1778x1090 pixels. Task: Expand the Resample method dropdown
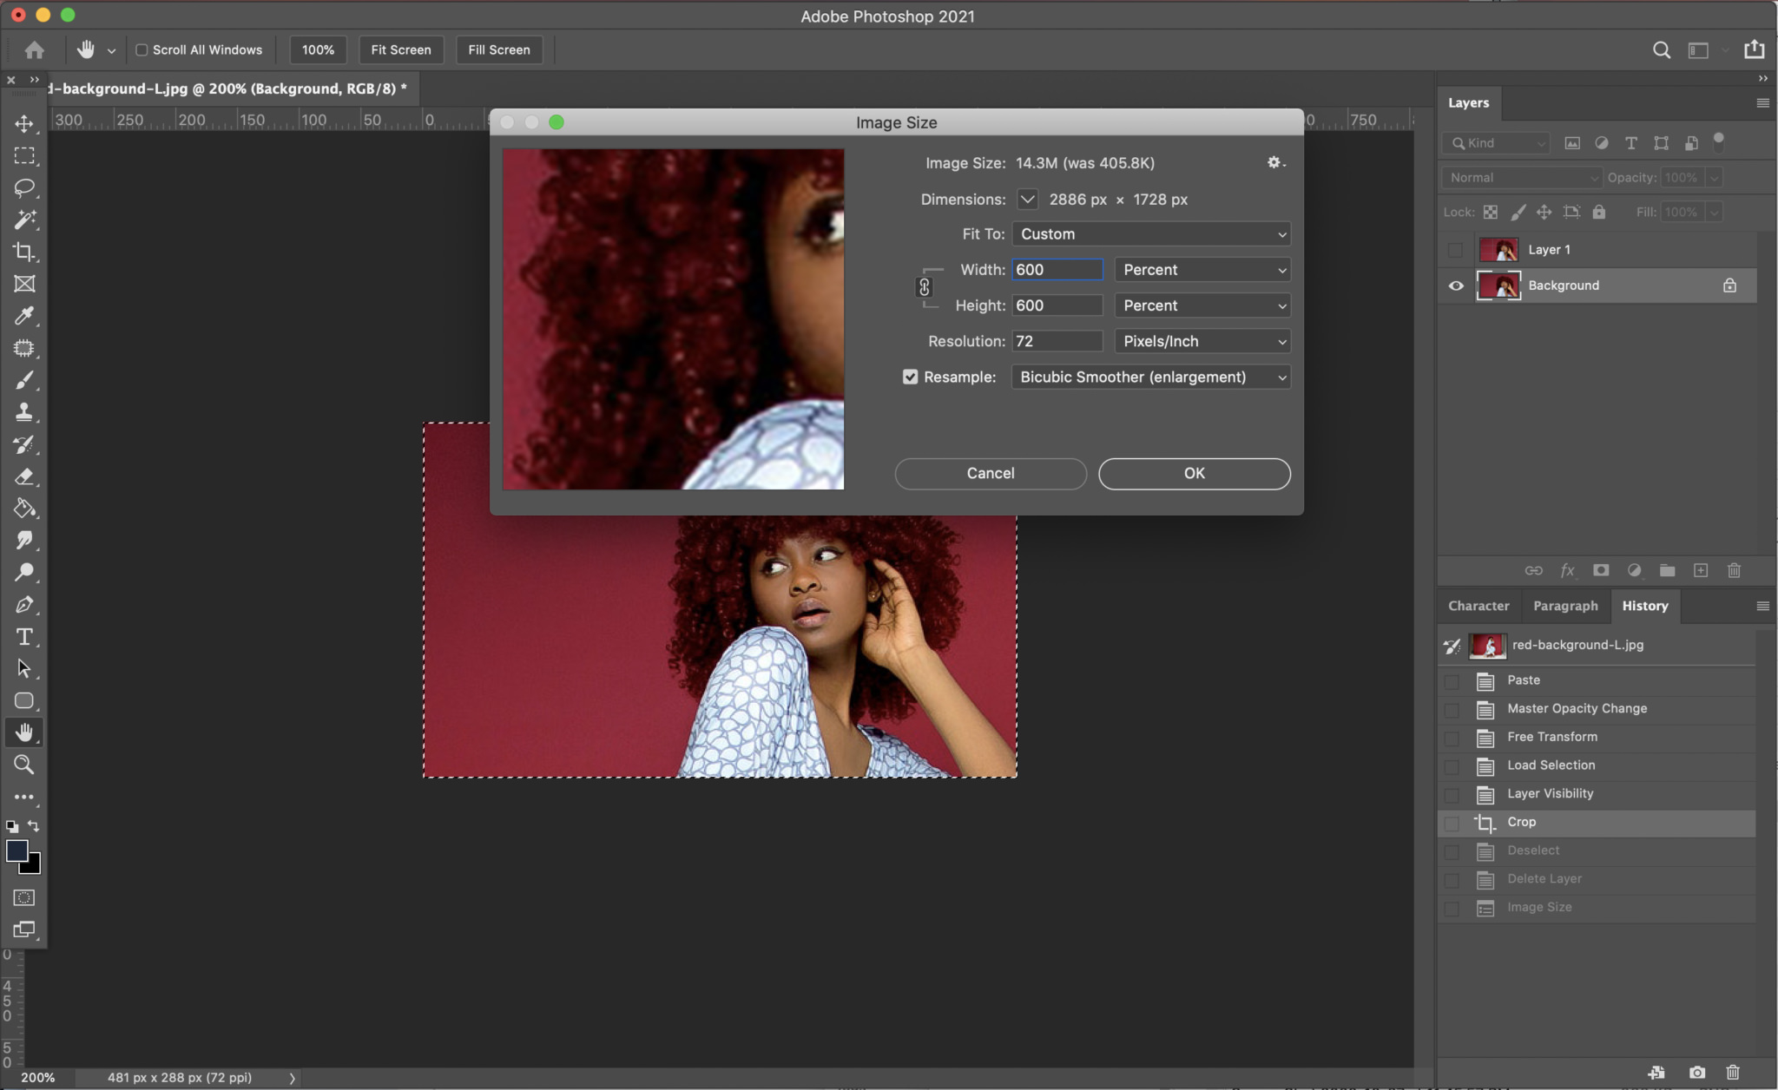point(1150,377)
